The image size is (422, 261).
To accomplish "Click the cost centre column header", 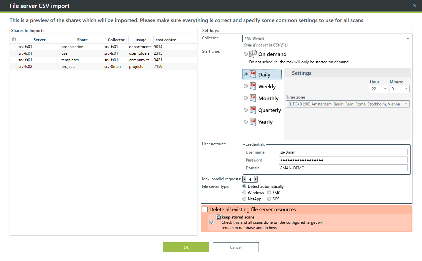I will (x=165, y=40).
